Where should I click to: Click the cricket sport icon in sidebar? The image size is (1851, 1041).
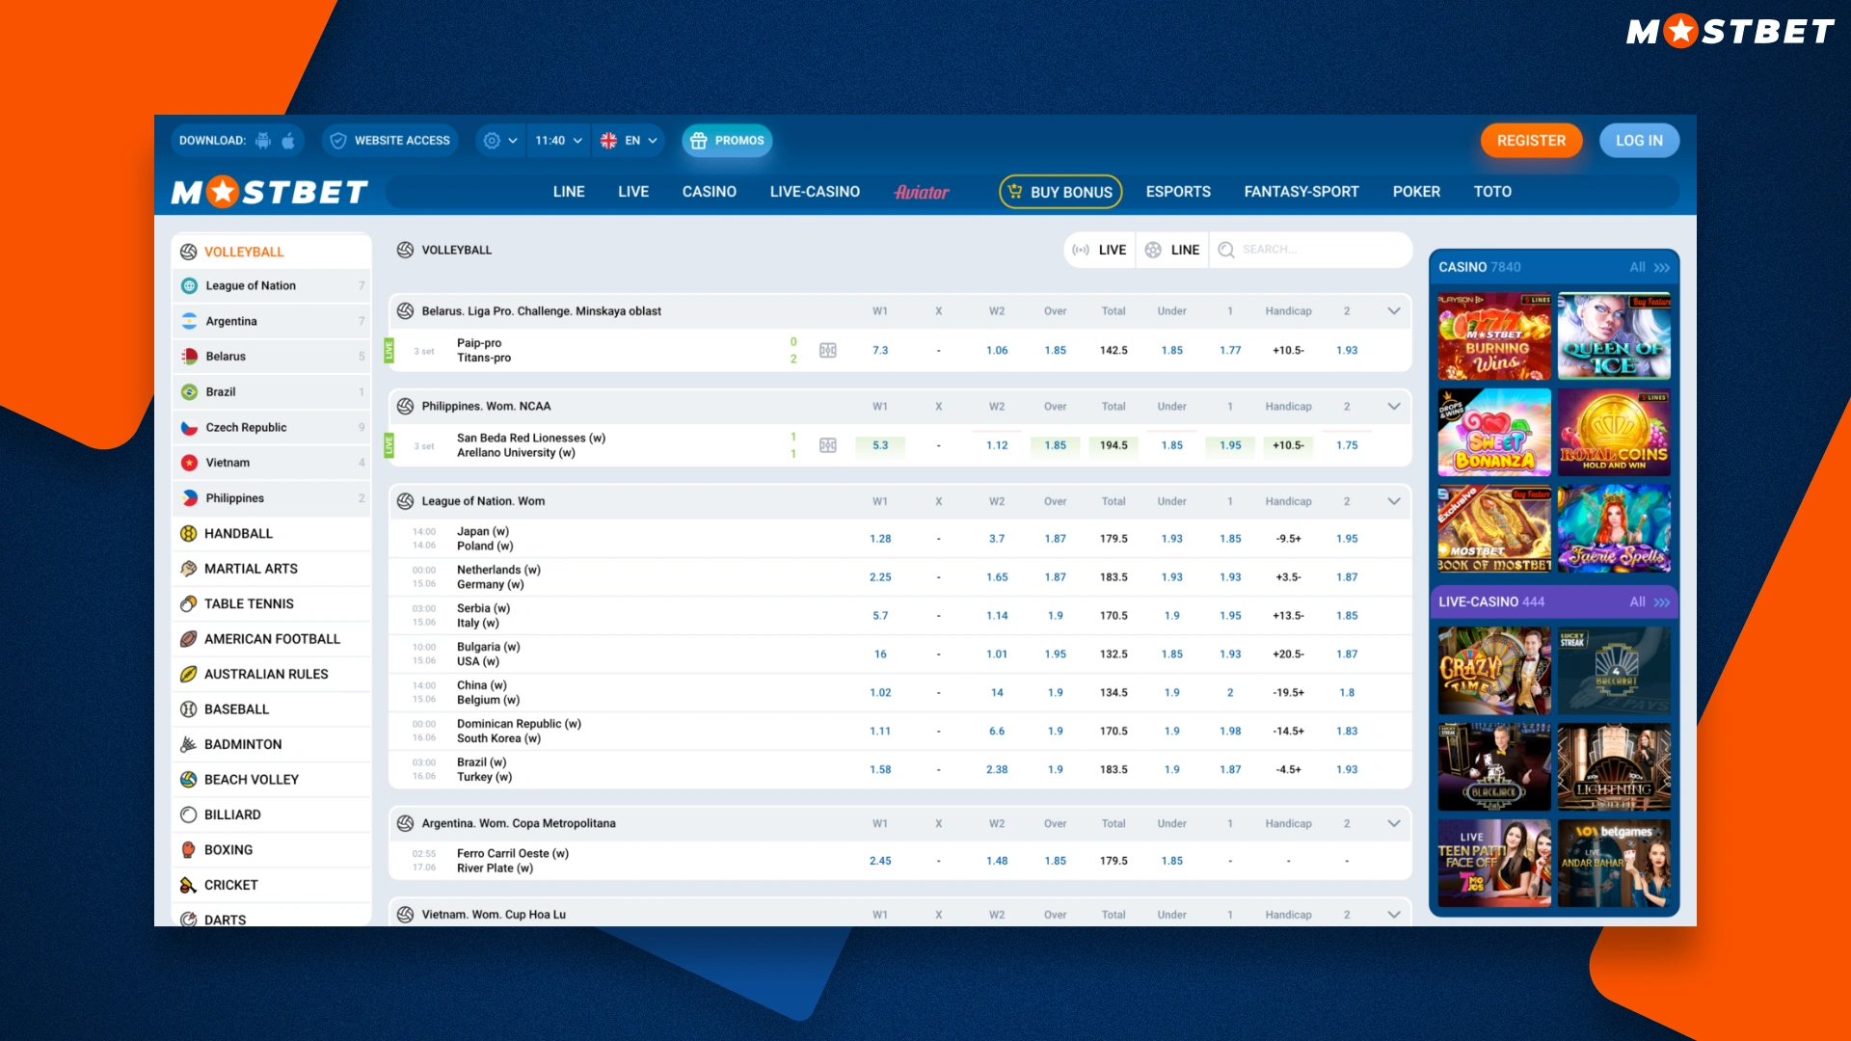[189, 885]
